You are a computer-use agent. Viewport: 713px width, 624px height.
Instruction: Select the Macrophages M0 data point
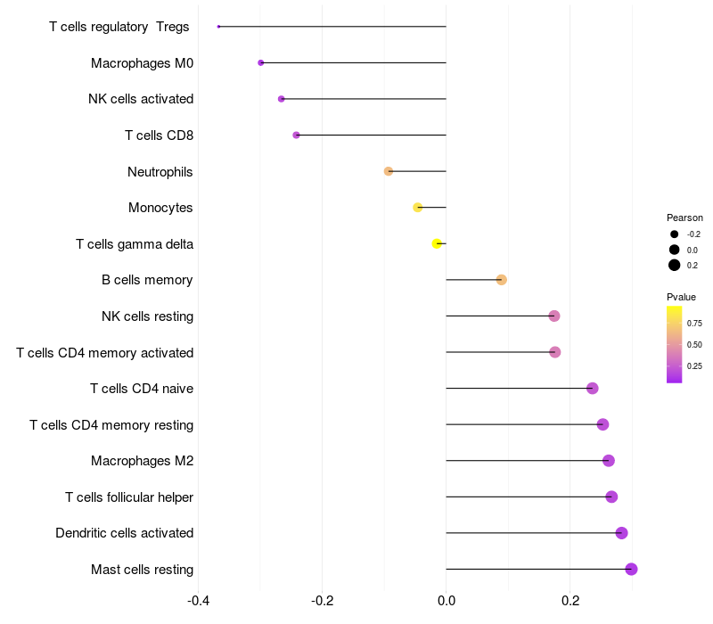coord(260,62)
